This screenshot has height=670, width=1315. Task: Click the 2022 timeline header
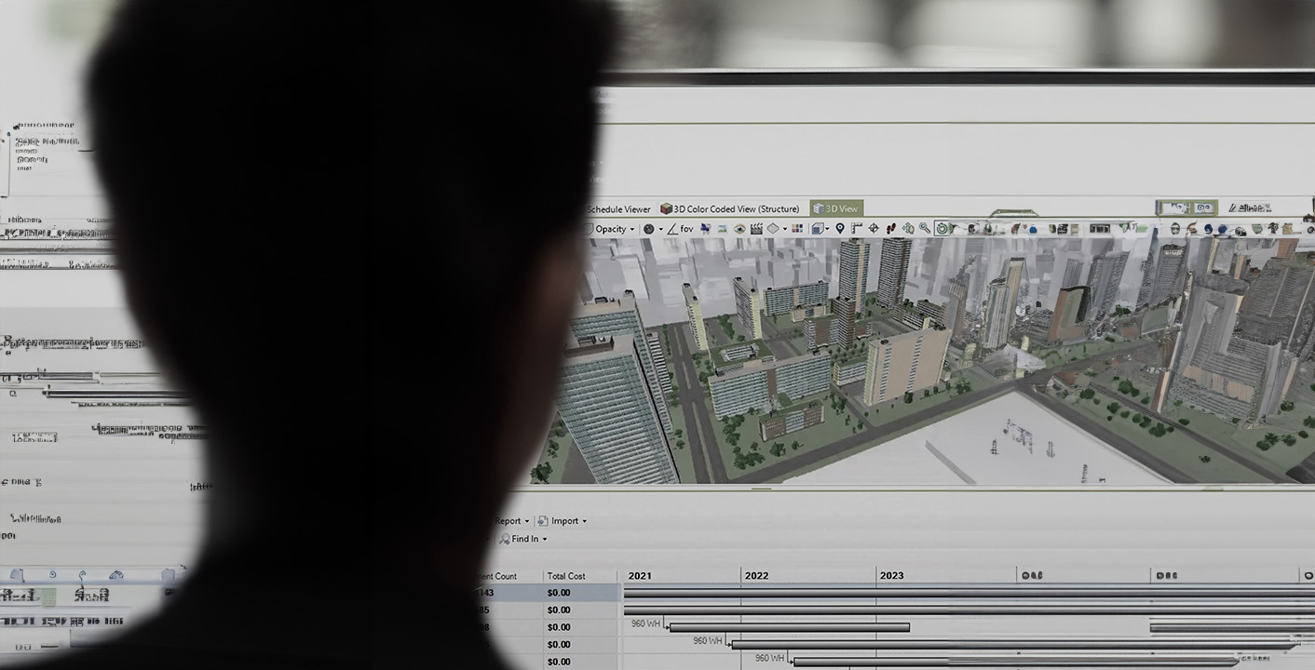(756, 575)
